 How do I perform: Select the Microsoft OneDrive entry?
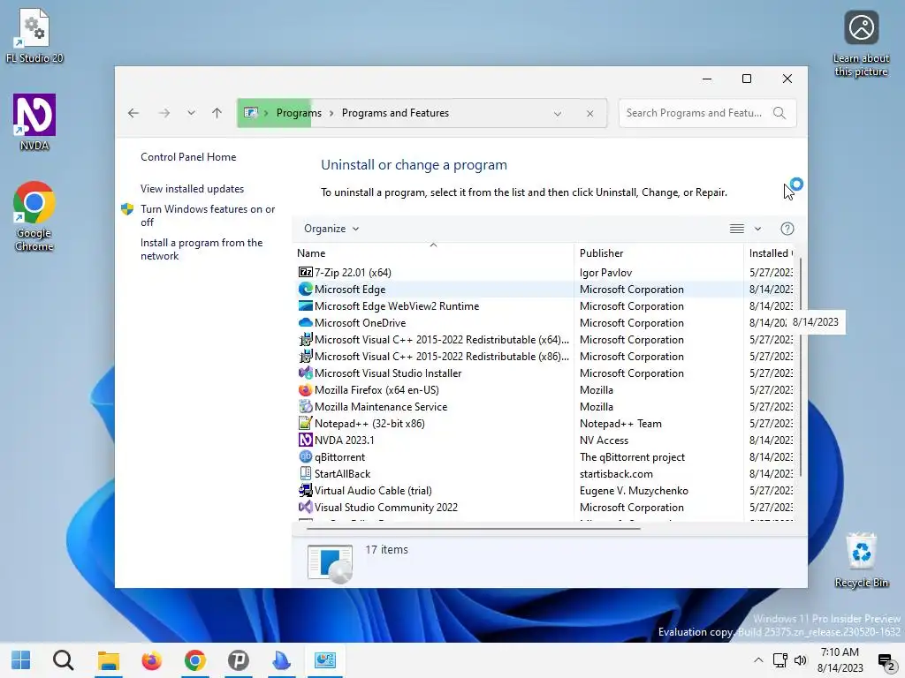click(544, 322)
